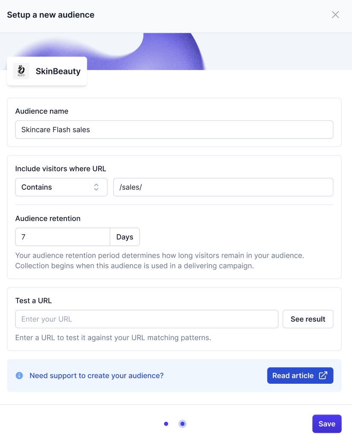This screenshot has height=441, width=352.
Task: Click the Days retention unit selector
Action: click(125, 237)
